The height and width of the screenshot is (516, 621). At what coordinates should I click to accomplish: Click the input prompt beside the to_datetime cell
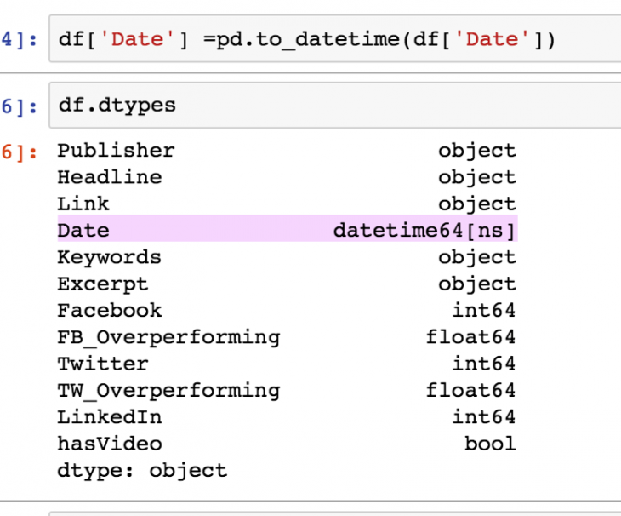coord(19,40)
